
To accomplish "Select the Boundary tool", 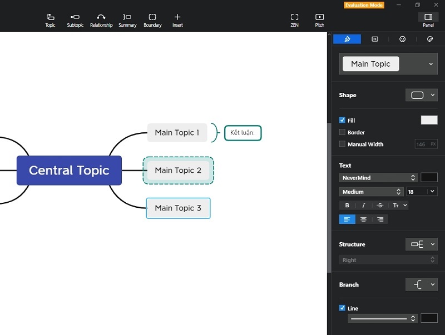I will pyautogui.click(x=152, y=17).
